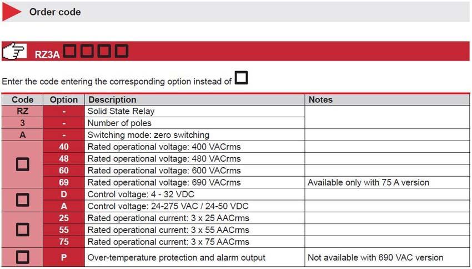Click the RZ3A code label

pyautogui.click(x=47, y=54)
